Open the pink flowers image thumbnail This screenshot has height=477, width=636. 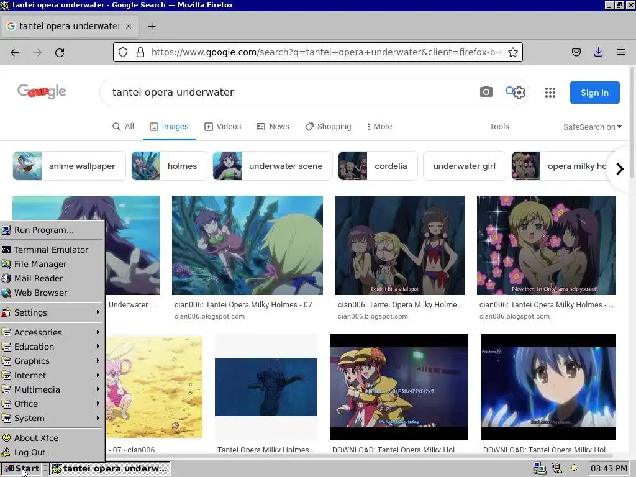(x=547, y=245)
